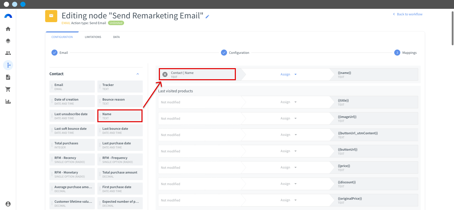Select the Email contact field

(72, 87)
